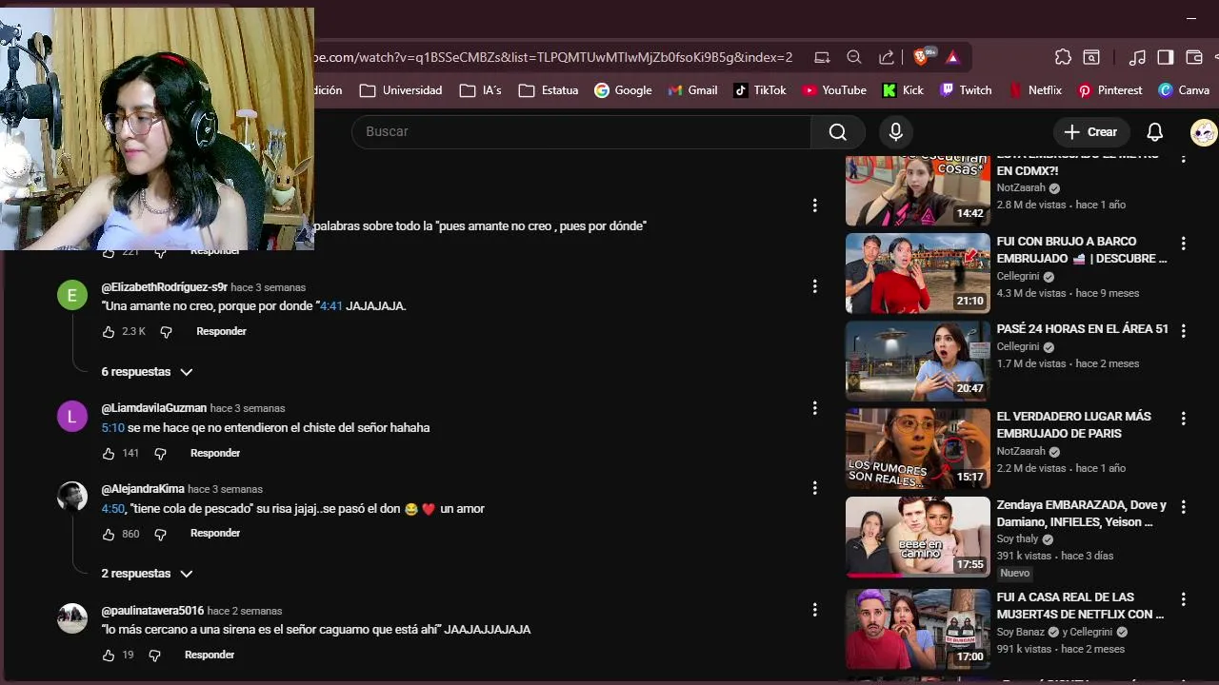Open the account avatar menu
This screenshot has width=1219, height=685.
[x=1203, y=131]
